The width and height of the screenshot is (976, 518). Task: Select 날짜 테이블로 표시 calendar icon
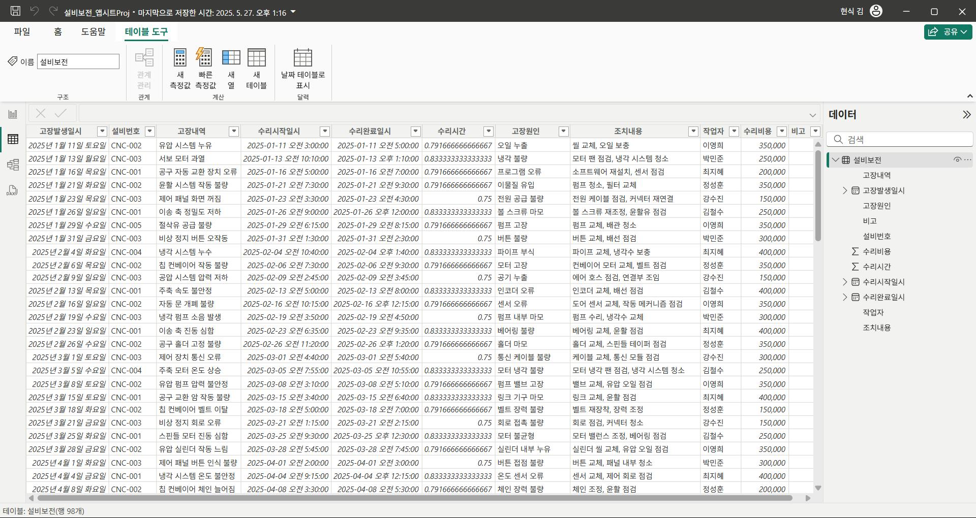click(303, 58)
